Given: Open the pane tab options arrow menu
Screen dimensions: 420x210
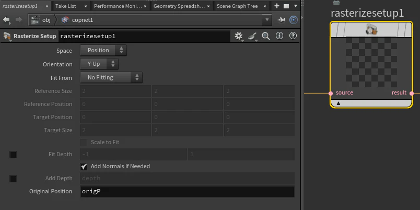Looking at the screenshot, I should pyautogui.click(x=296, y=6).
